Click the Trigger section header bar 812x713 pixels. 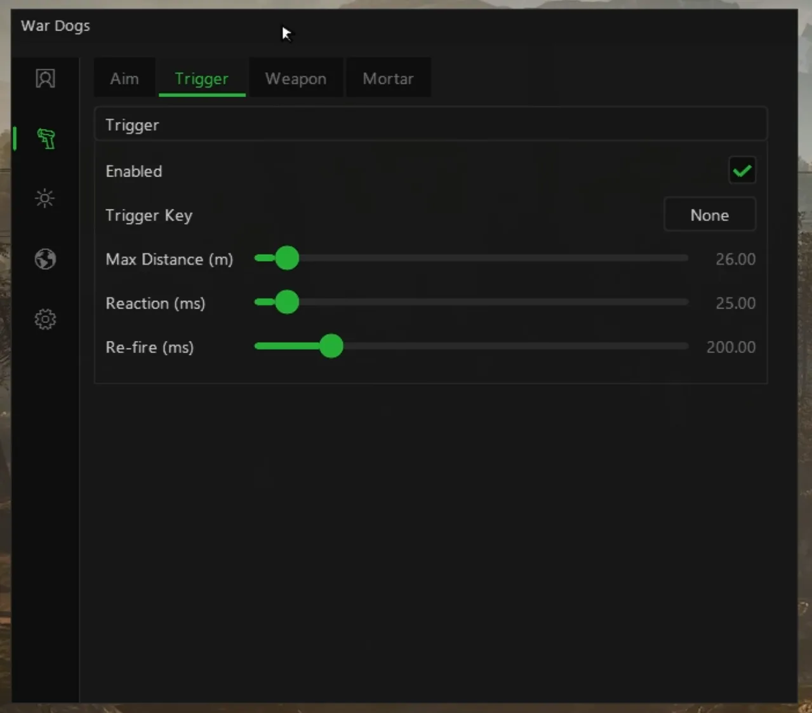pos(430,124)
